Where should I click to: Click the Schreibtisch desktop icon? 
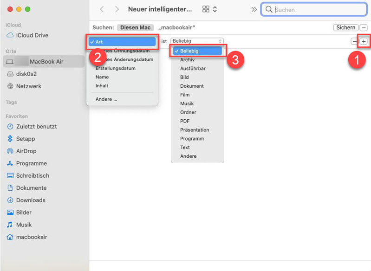[10, 176]
